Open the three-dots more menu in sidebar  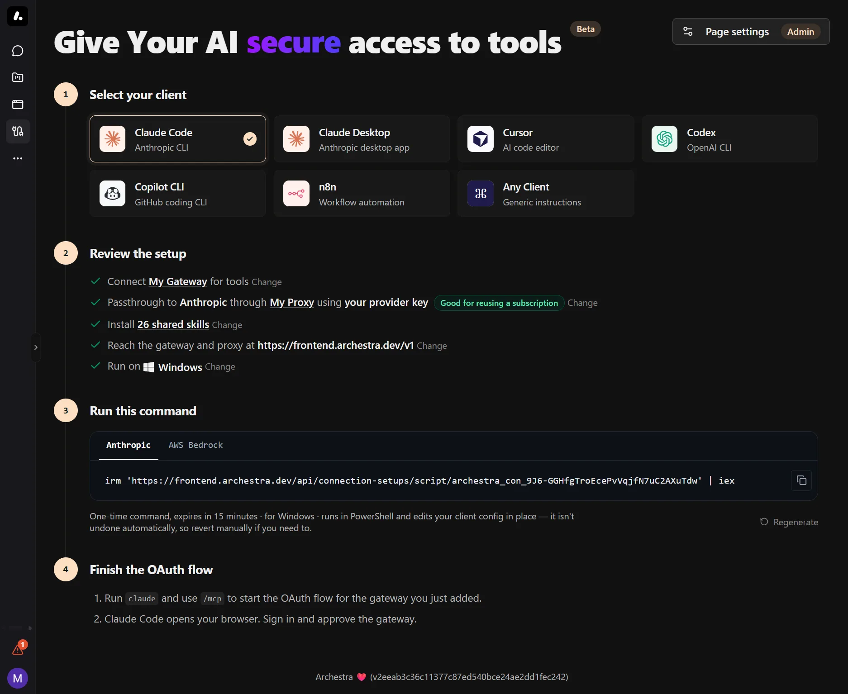18,158
